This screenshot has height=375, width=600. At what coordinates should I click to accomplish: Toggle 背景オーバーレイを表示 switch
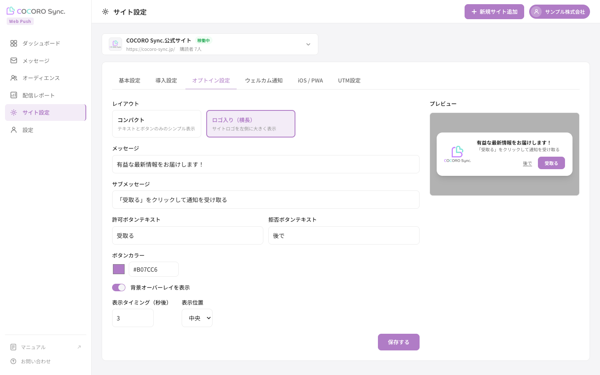(119, 287)
